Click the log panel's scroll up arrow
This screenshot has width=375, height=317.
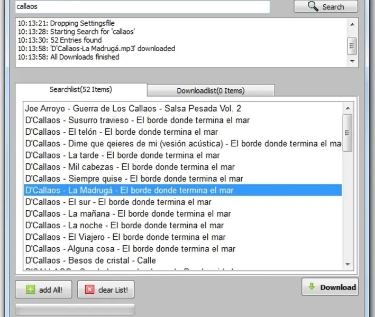352,24
